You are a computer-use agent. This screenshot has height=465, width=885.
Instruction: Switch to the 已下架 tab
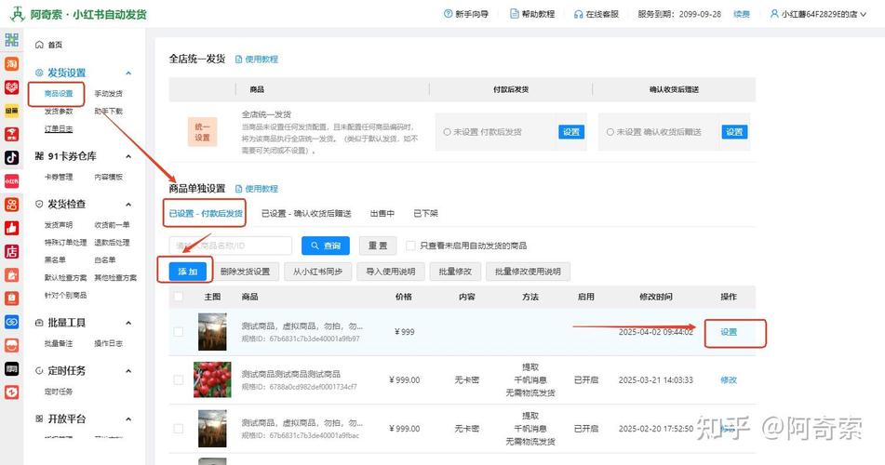coord(425,213)
